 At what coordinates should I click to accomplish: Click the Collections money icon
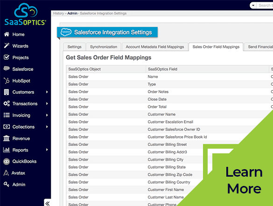pos(7,127)
